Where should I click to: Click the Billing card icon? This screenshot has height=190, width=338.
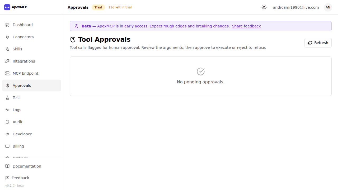(7, 146)
